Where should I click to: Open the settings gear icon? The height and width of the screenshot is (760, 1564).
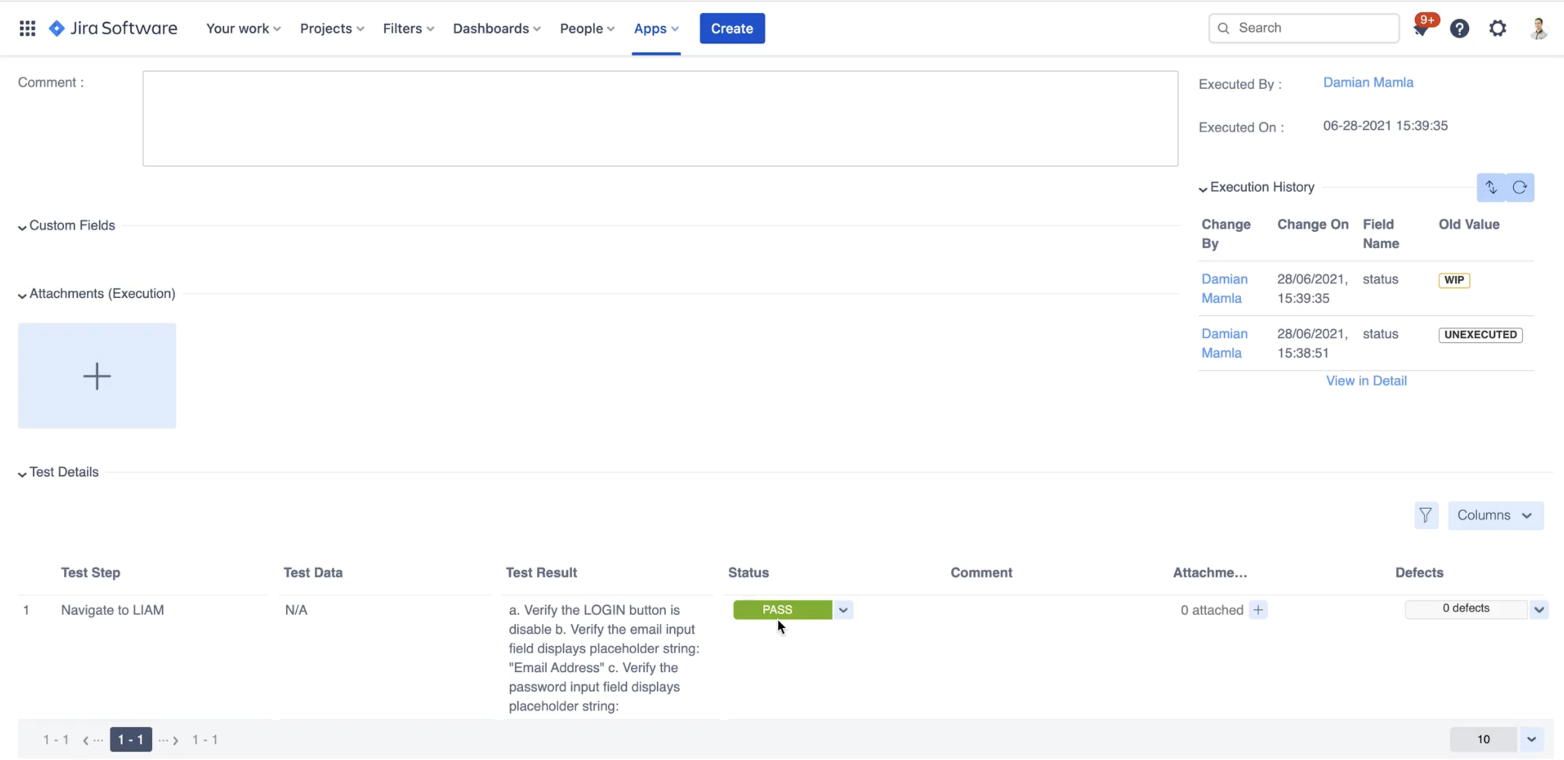click(x=1497, y=28)
